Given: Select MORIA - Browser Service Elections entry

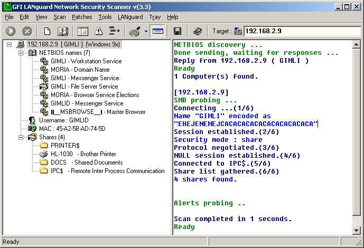Looking at the screenshot, I should point(95,95).
